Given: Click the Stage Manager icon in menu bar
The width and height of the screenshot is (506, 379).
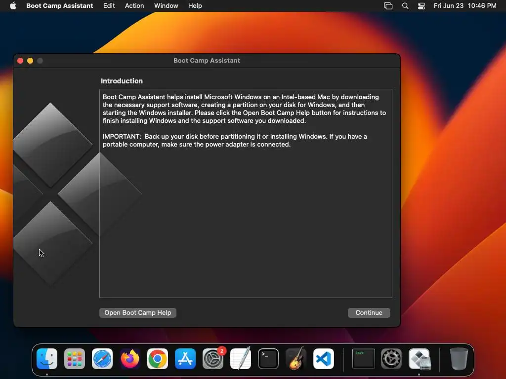Looking at the screenshot, I should [388, 6].
